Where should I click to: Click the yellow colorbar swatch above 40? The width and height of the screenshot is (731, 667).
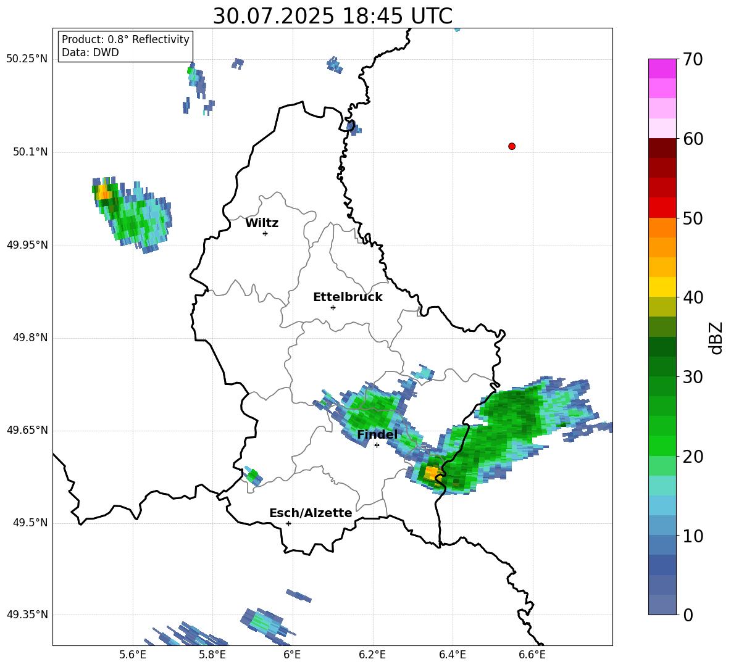coord(662,287)
